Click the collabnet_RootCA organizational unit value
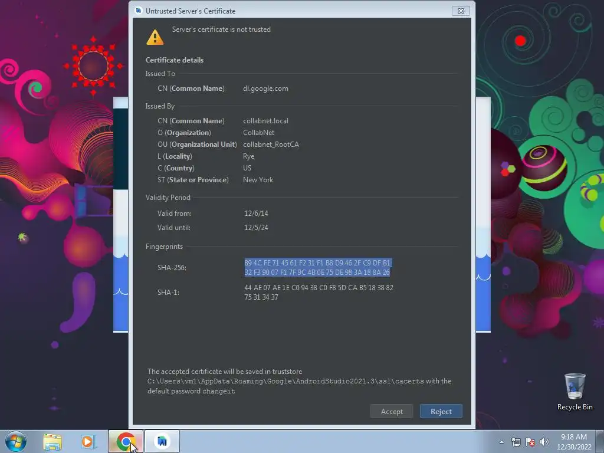The image size is (604, 453). point(271,145)
